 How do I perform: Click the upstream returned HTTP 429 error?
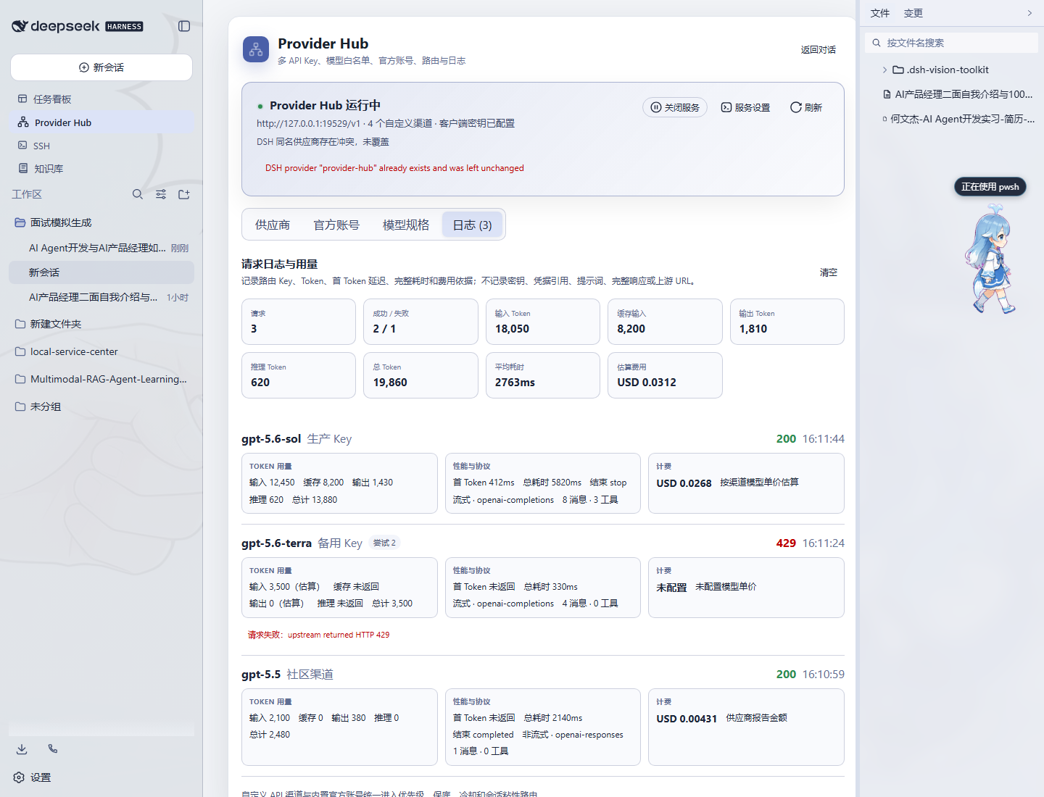(x=339, y=635)
